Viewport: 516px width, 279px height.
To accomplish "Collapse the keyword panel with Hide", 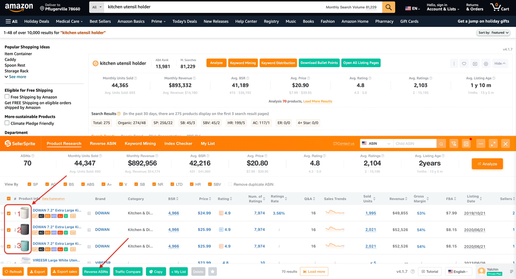I will [500, 64].
